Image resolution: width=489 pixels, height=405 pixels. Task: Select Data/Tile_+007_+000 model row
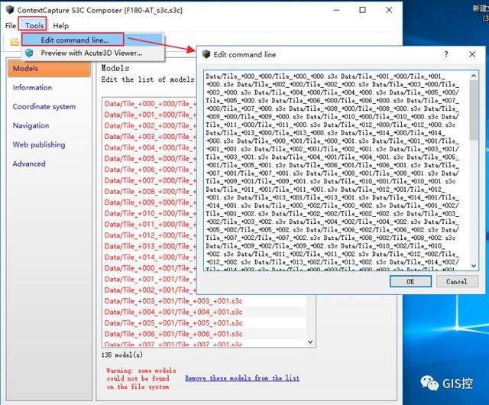click(x=150, y=180)
